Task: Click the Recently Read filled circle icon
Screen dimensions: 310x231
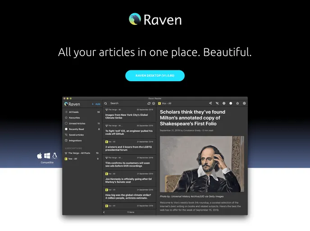Action: [x=66, y=129]
